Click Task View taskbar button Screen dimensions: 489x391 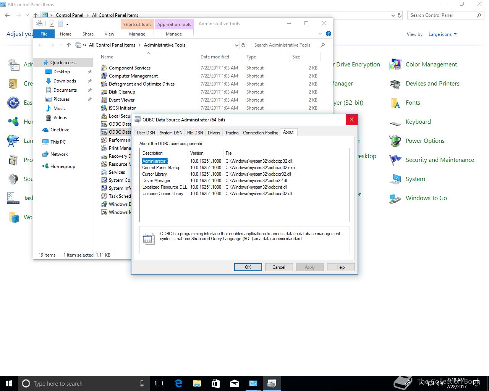coord(159,383)
